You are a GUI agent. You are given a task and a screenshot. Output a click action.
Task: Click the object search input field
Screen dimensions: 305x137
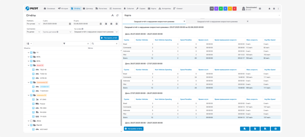pyautogui.click(x=104, y=44)
